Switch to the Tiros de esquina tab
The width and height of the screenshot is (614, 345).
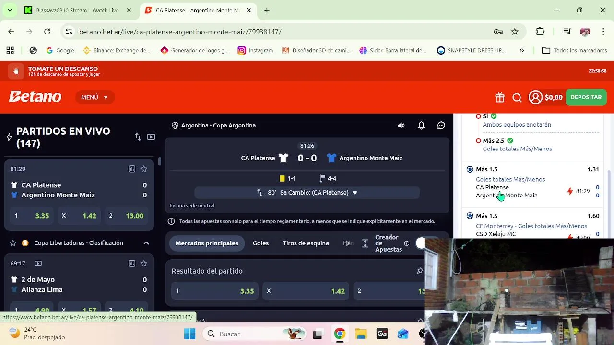(306, 243)
